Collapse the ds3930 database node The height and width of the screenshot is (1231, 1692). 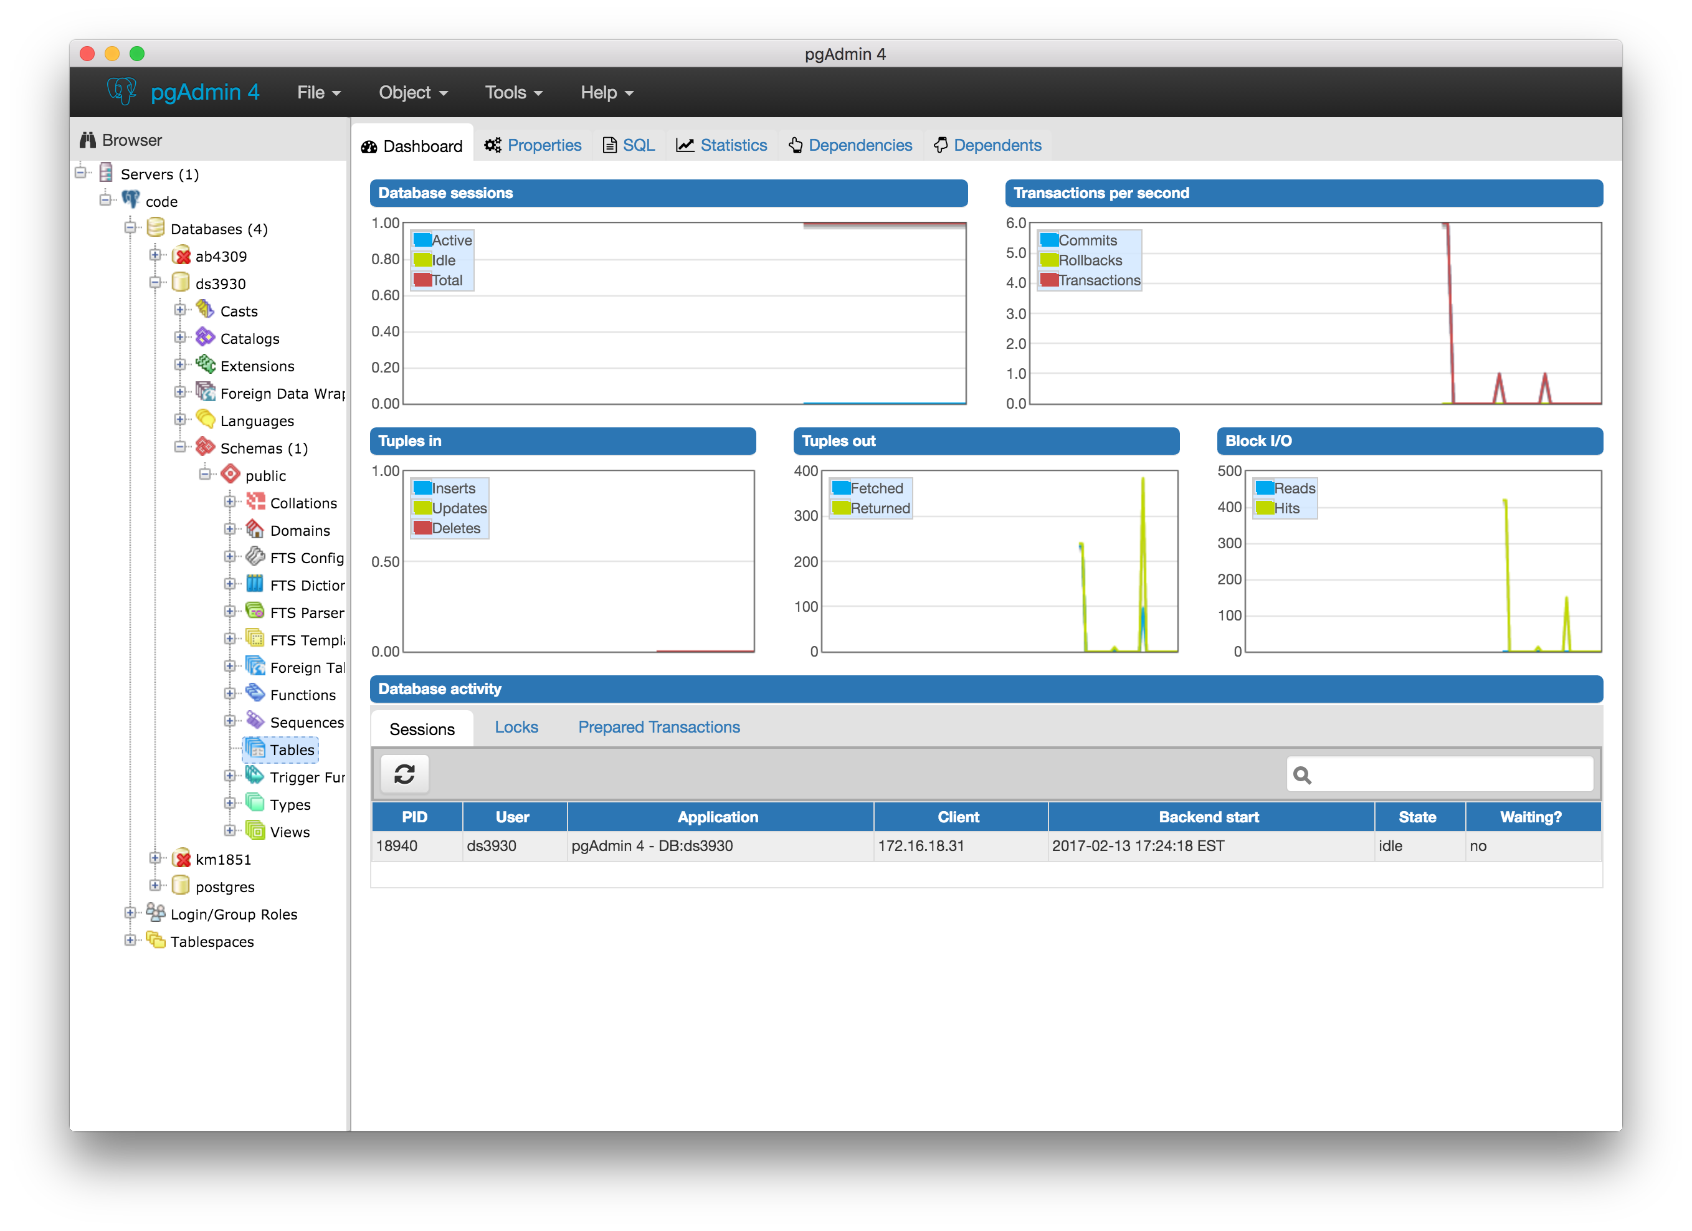point(155,283)
